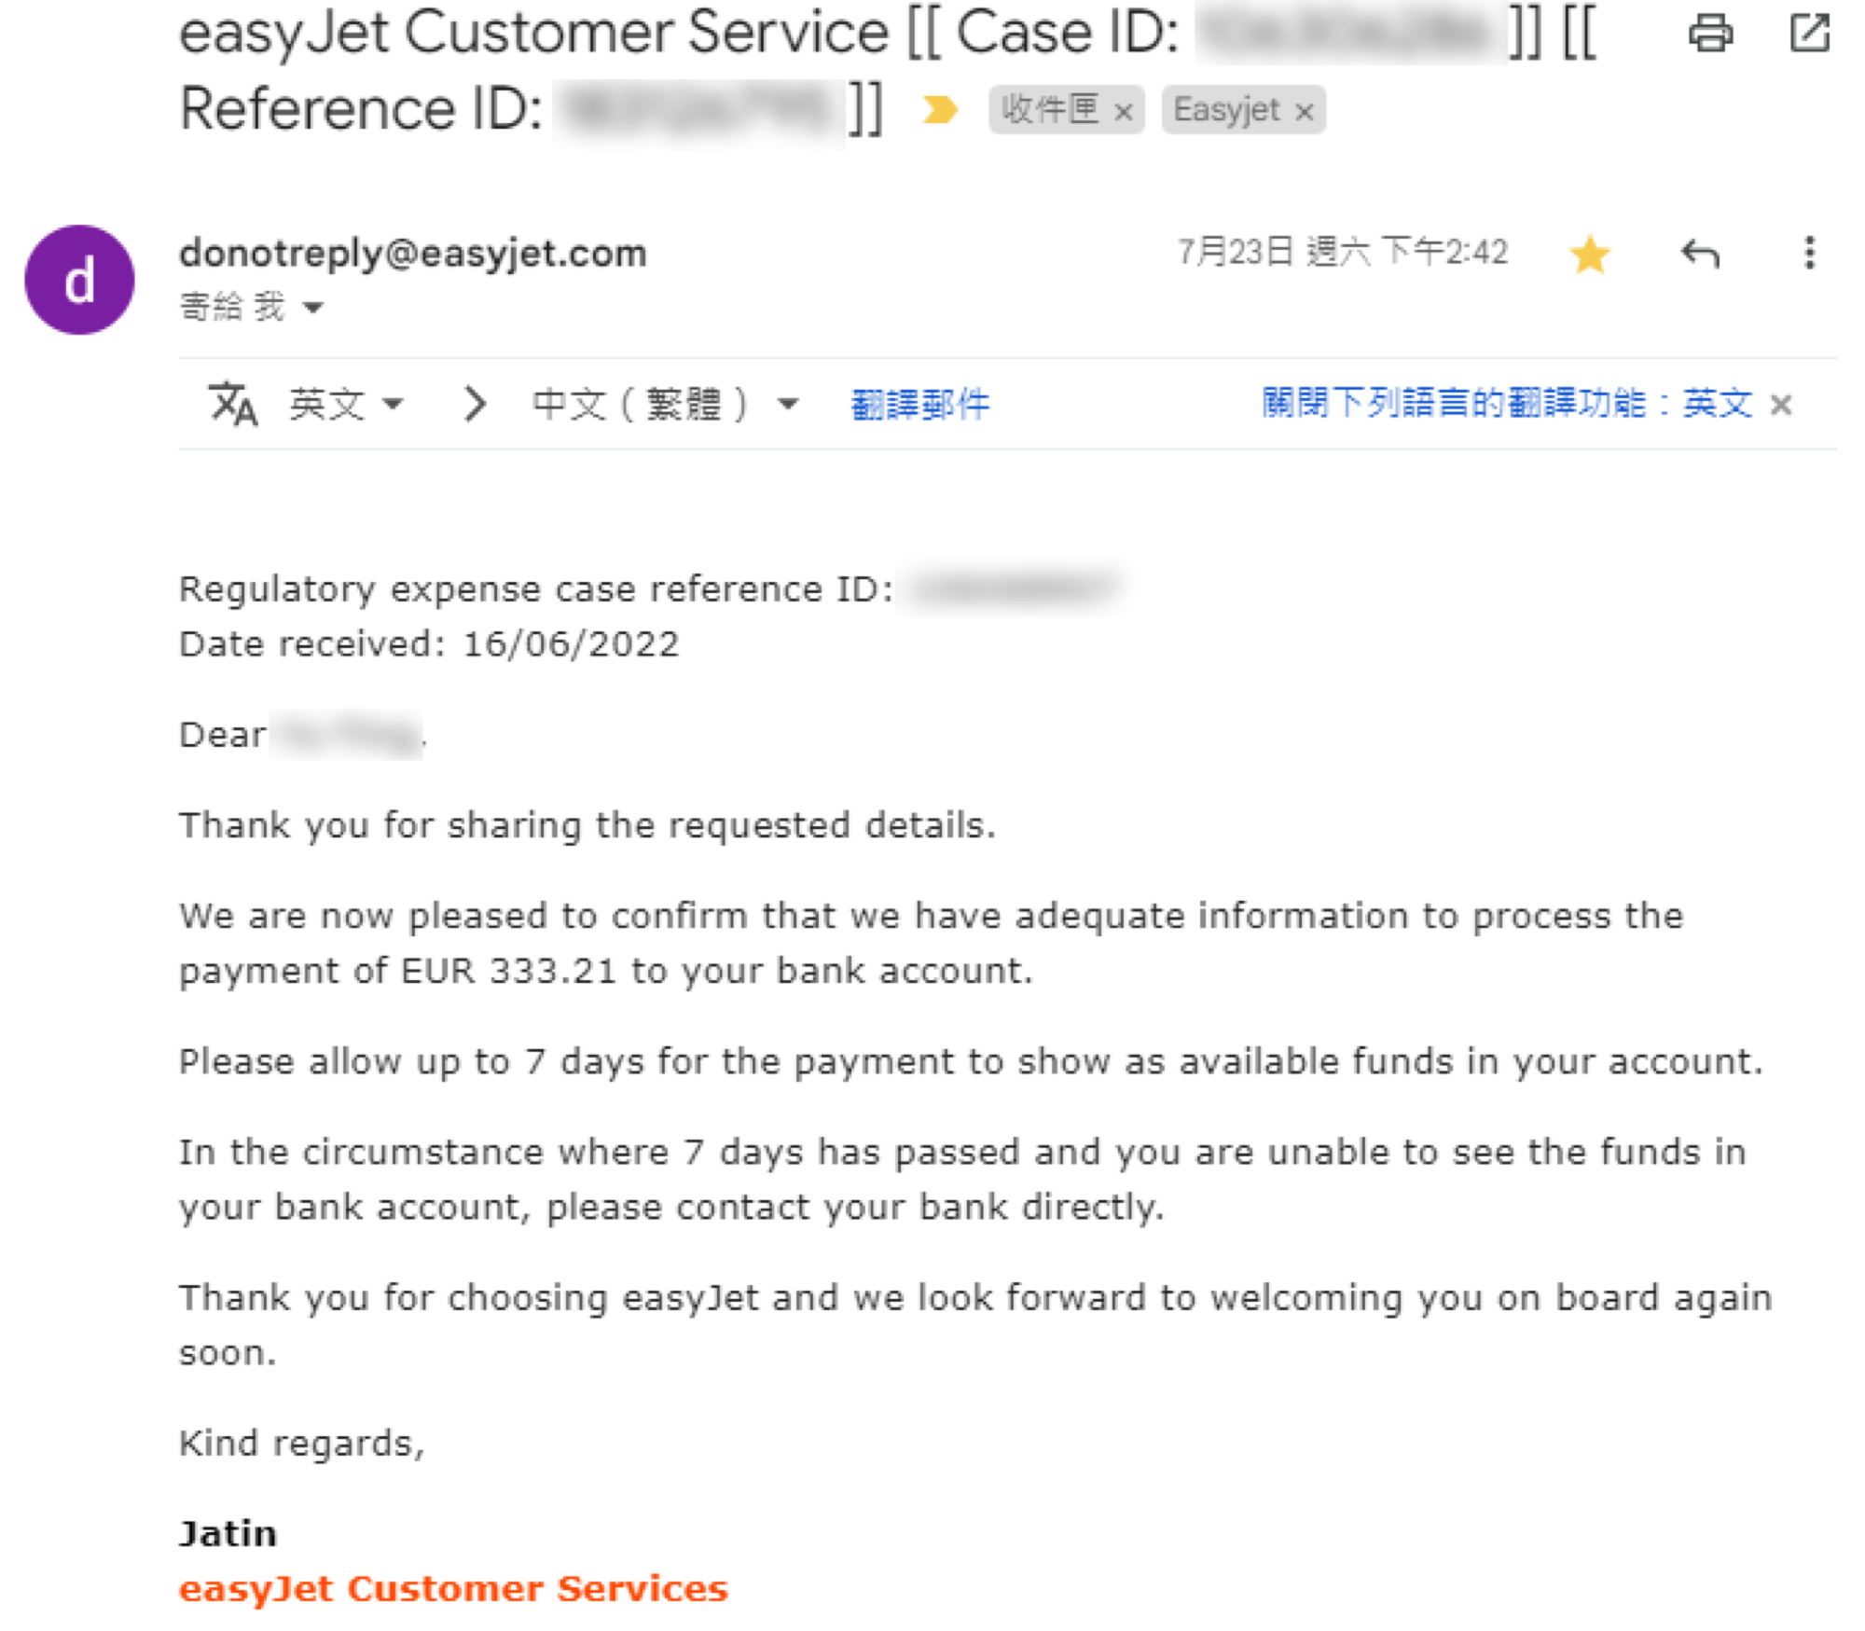This screenshot has width=1865, height=1631.
Task: Click the purple sender avatar
Action: tap(79, 280)
